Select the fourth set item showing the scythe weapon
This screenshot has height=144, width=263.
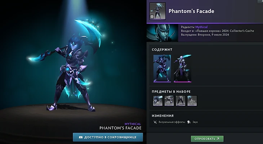pyautogui.click(x=192, y=101)
